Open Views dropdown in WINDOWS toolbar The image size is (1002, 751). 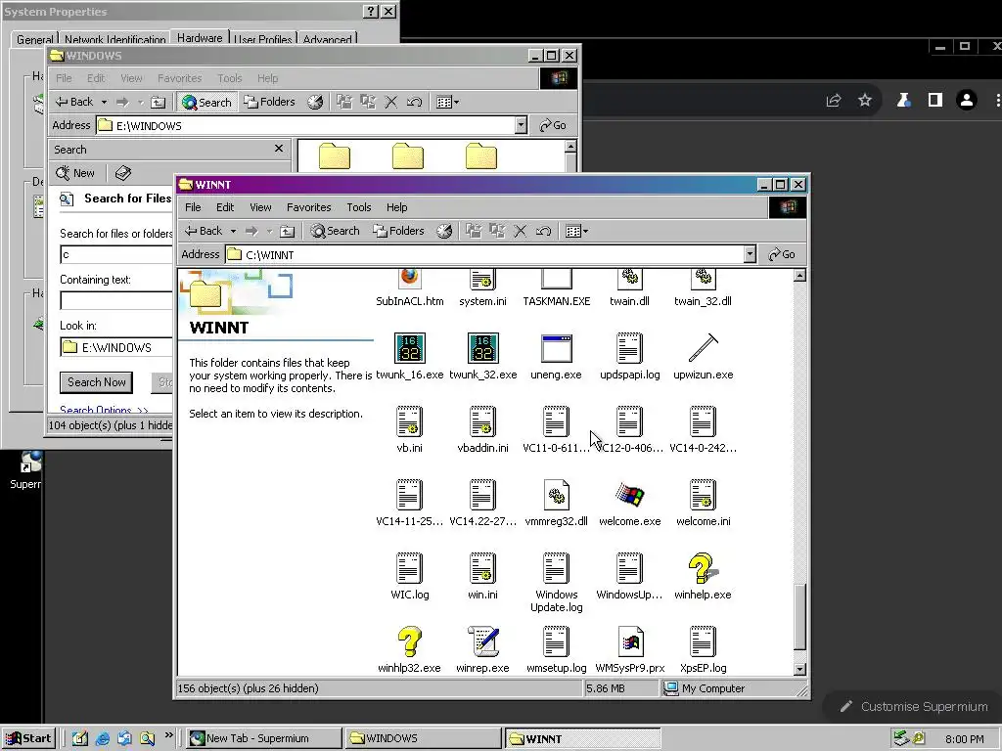tap(447, 102)
